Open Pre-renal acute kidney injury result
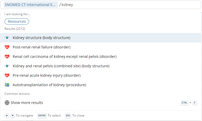 tap(47, 75)
